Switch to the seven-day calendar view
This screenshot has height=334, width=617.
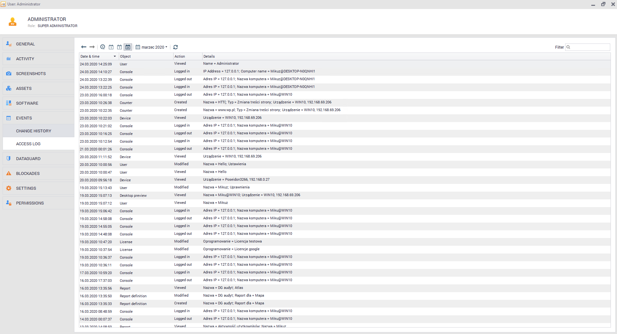click(x=119, y=47)
